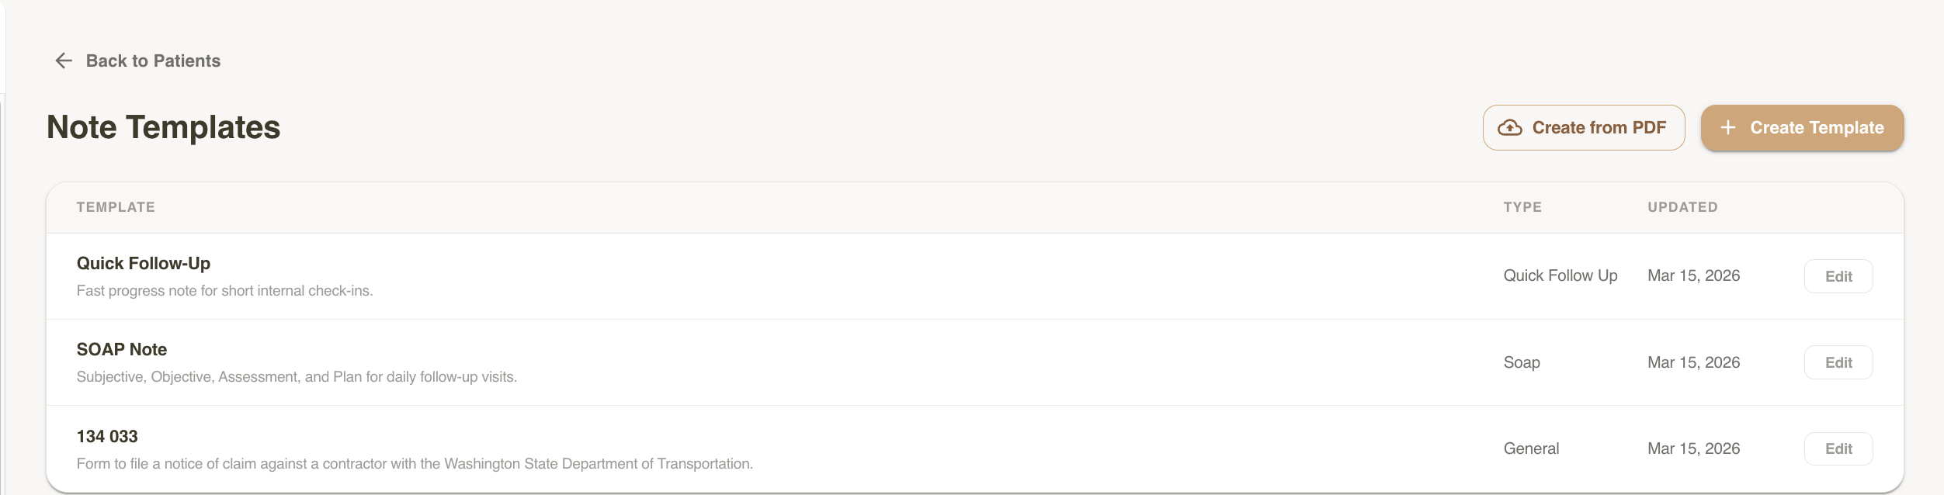The image size is (1944, 495).
Task: Click the plus icon on Create Template
Action: point(1727,128)
